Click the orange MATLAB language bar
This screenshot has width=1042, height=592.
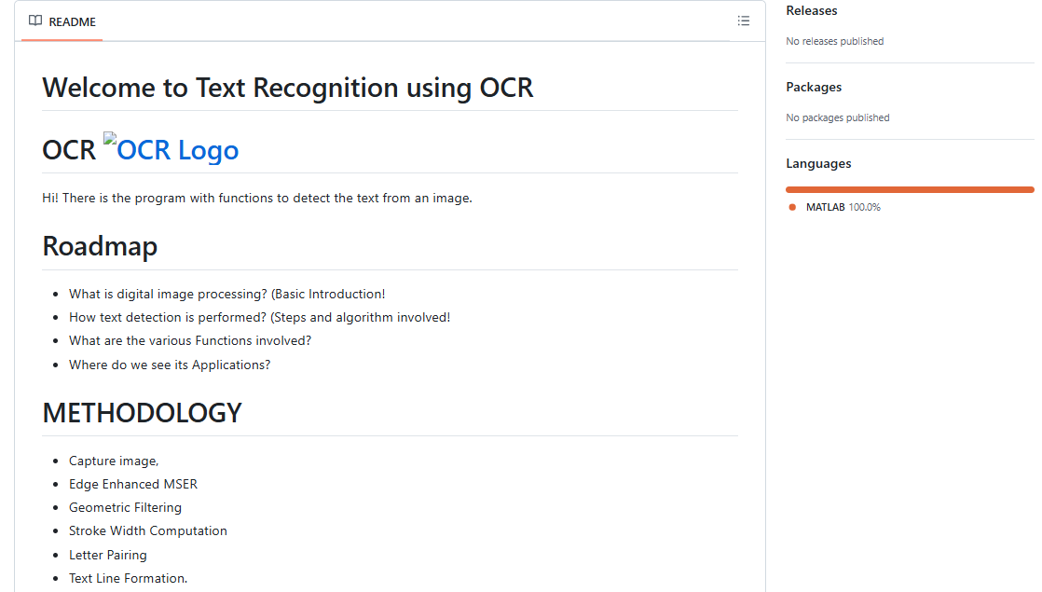(910, 190)
